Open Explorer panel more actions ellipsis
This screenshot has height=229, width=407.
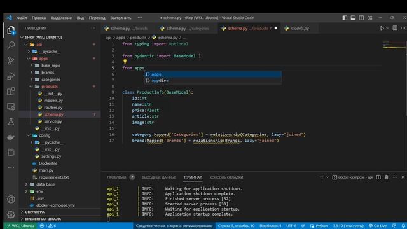pyautogui.click(x=93, y=28)
